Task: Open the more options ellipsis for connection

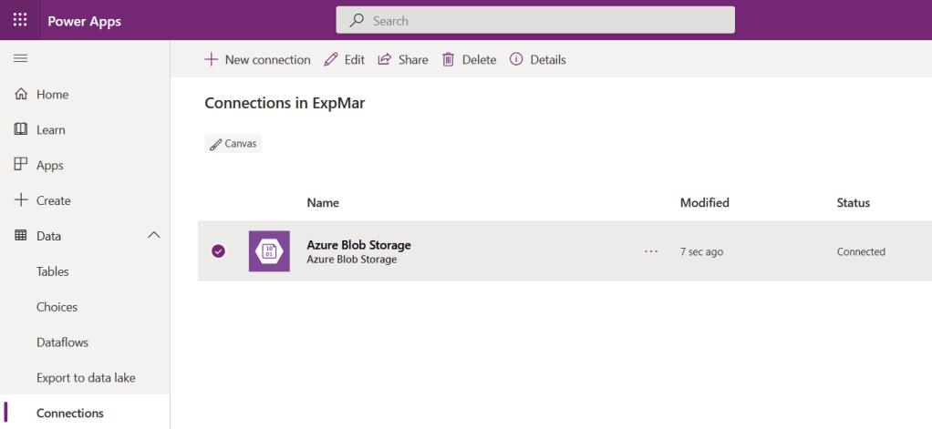Action: coord(651,251)
